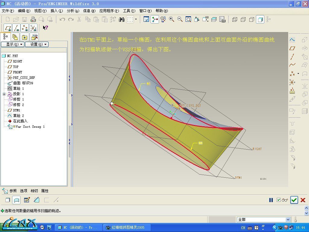Switch to wireframe display icon
The image size is (309, 232).
click(x=235, y=20)
